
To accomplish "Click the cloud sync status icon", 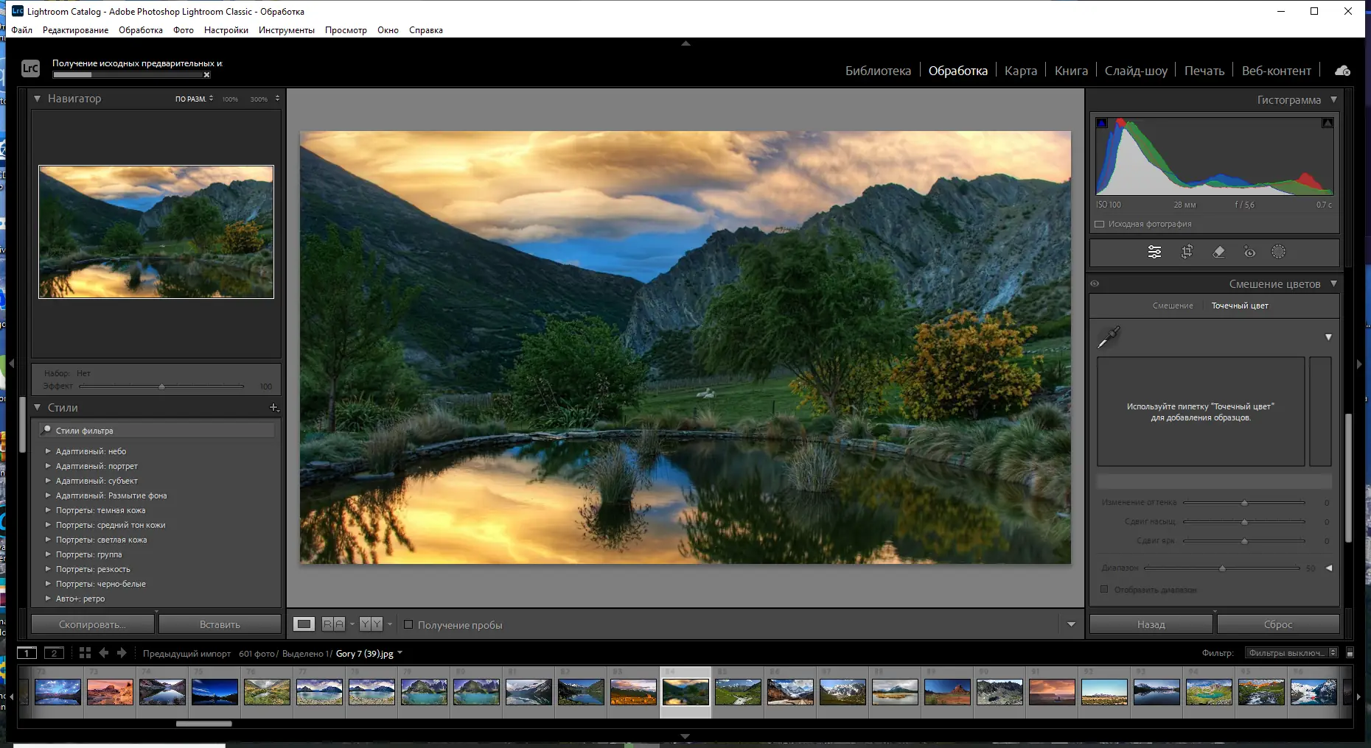I will tap(1342, 71).
